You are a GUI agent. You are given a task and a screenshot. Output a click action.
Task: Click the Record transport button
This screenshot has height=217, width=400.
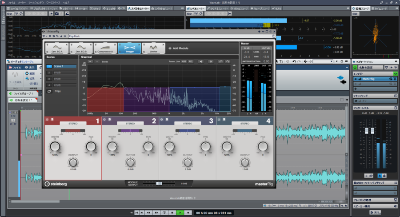(188, 213)
